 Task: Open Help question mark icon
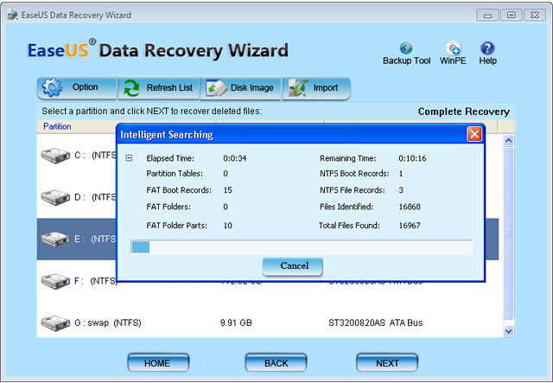click(487, 48)
